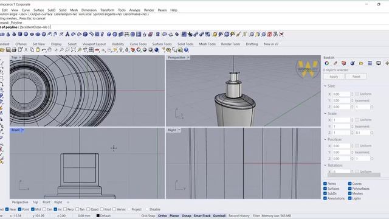Click the paintbrush Materials icon in side panel
The image size is (389, 219).
point(335,63)
